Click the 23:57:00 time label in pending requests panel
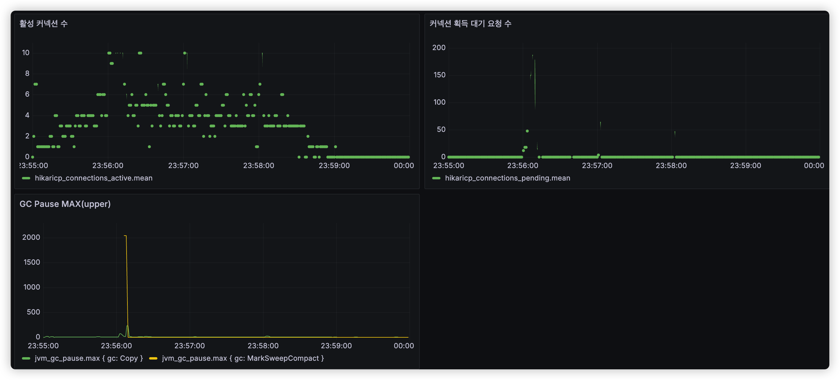Screen dimensions: 840x380 coord(597,166)
